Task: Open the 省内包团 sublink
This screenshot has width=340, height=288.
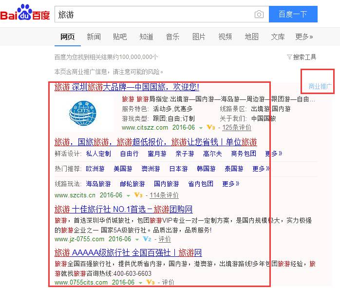Action: [201, 184]
